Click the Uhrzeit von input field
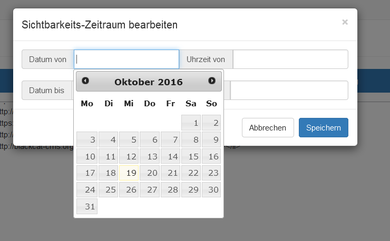 (290, 59)
